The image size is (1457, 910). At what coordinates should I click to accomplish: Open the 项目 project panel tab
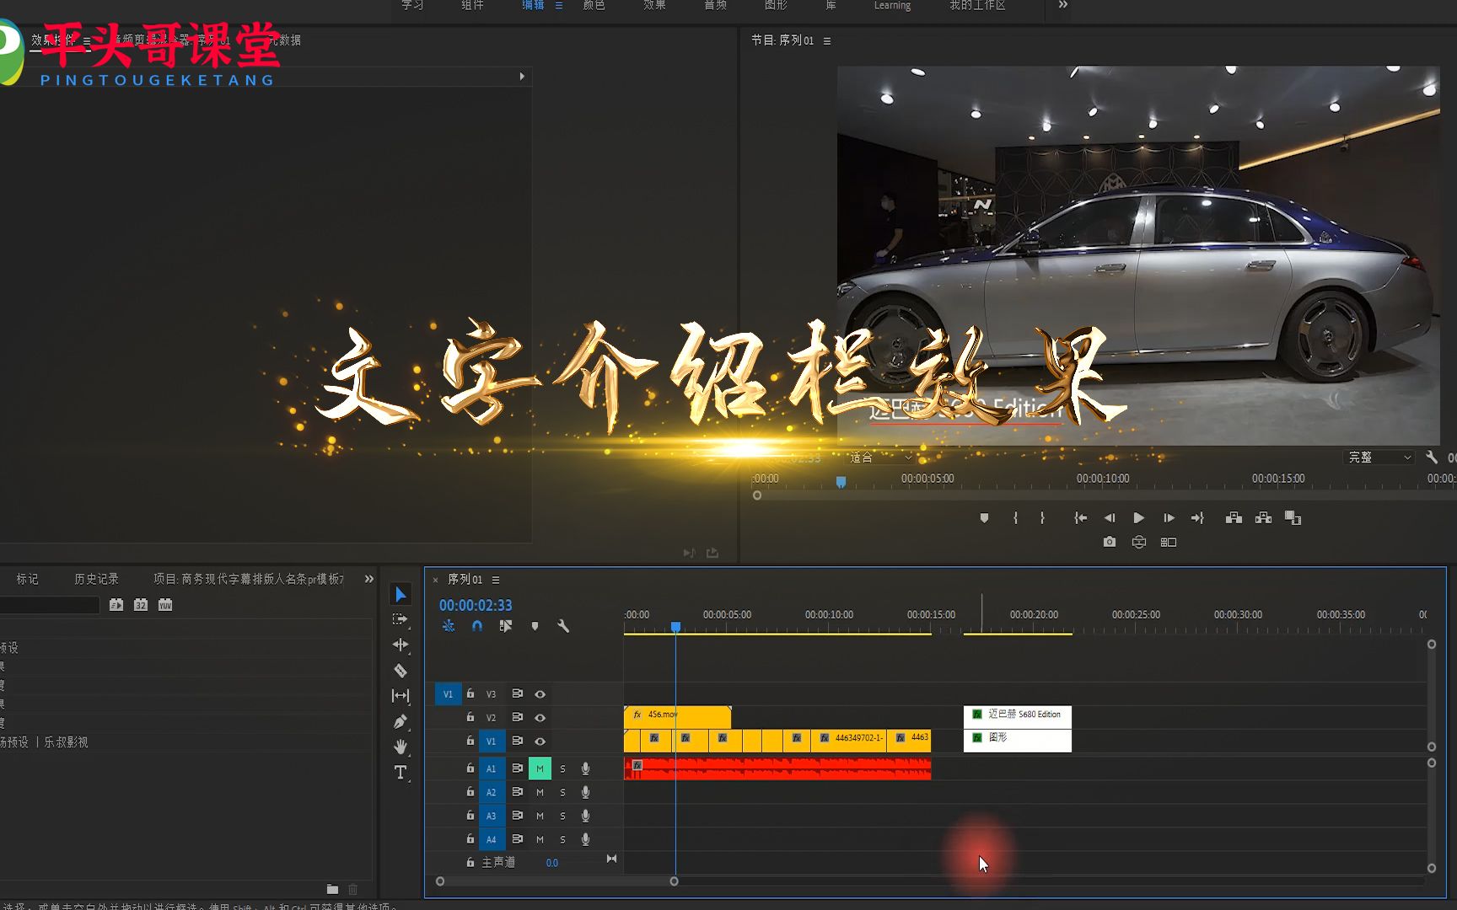[249, 579]
